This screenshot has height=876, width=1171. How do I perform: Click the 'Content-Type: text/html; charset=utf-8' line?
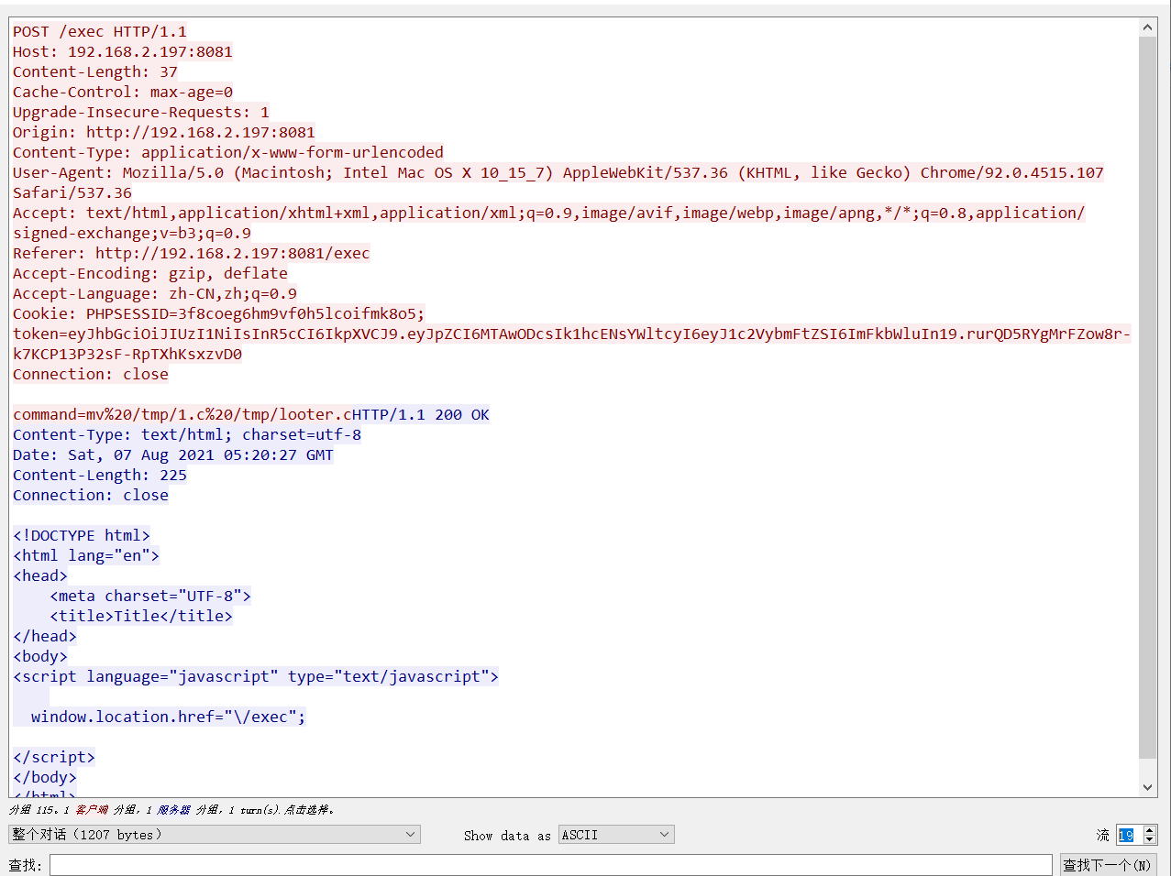[187, 434]
